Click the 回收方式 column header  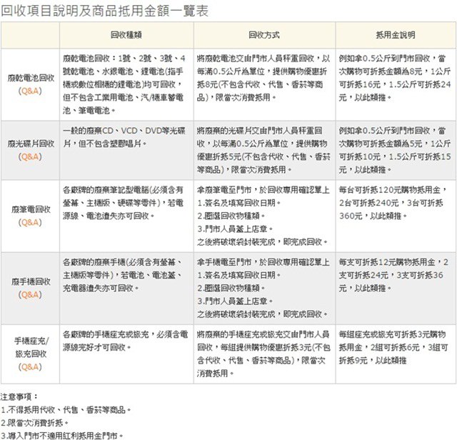pyautogui.click(x=264, y=35)
